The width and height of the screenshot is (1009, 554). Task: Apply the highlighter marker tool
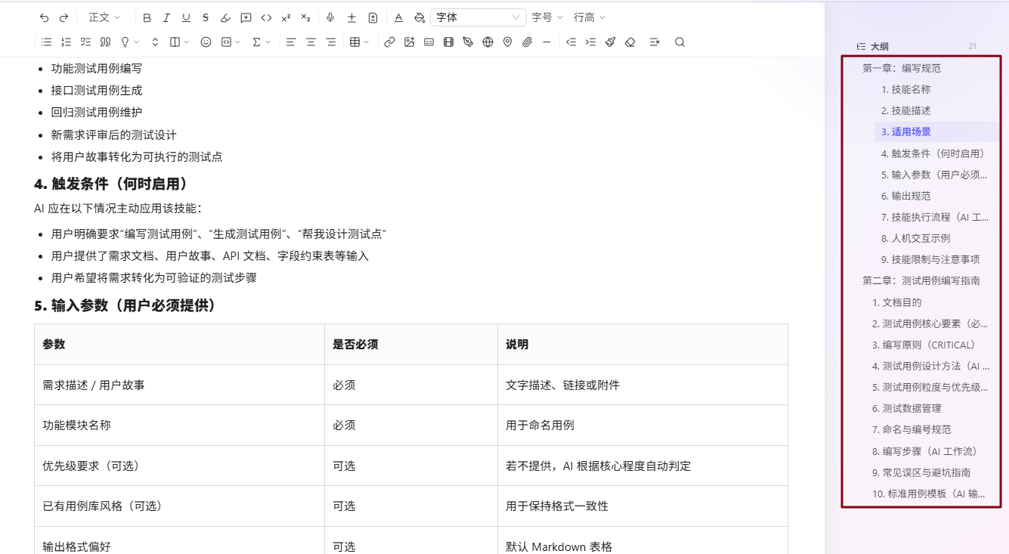pyautogui.click(x=225, y=17)
